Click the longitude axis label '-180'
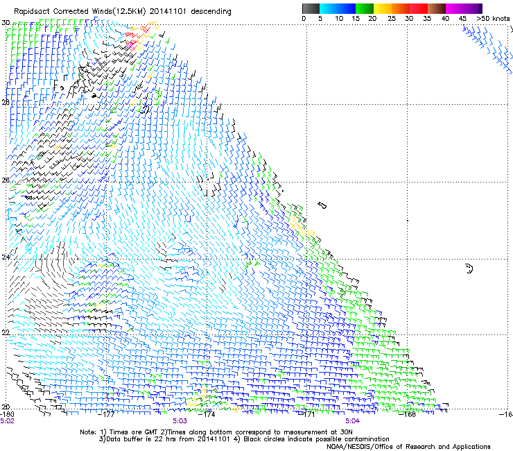The image size is (513, 451). click(7, 414)
